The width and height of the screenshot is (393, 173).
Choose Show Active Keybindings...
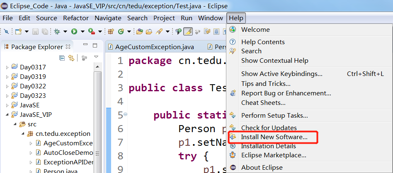tap(310, 74)
